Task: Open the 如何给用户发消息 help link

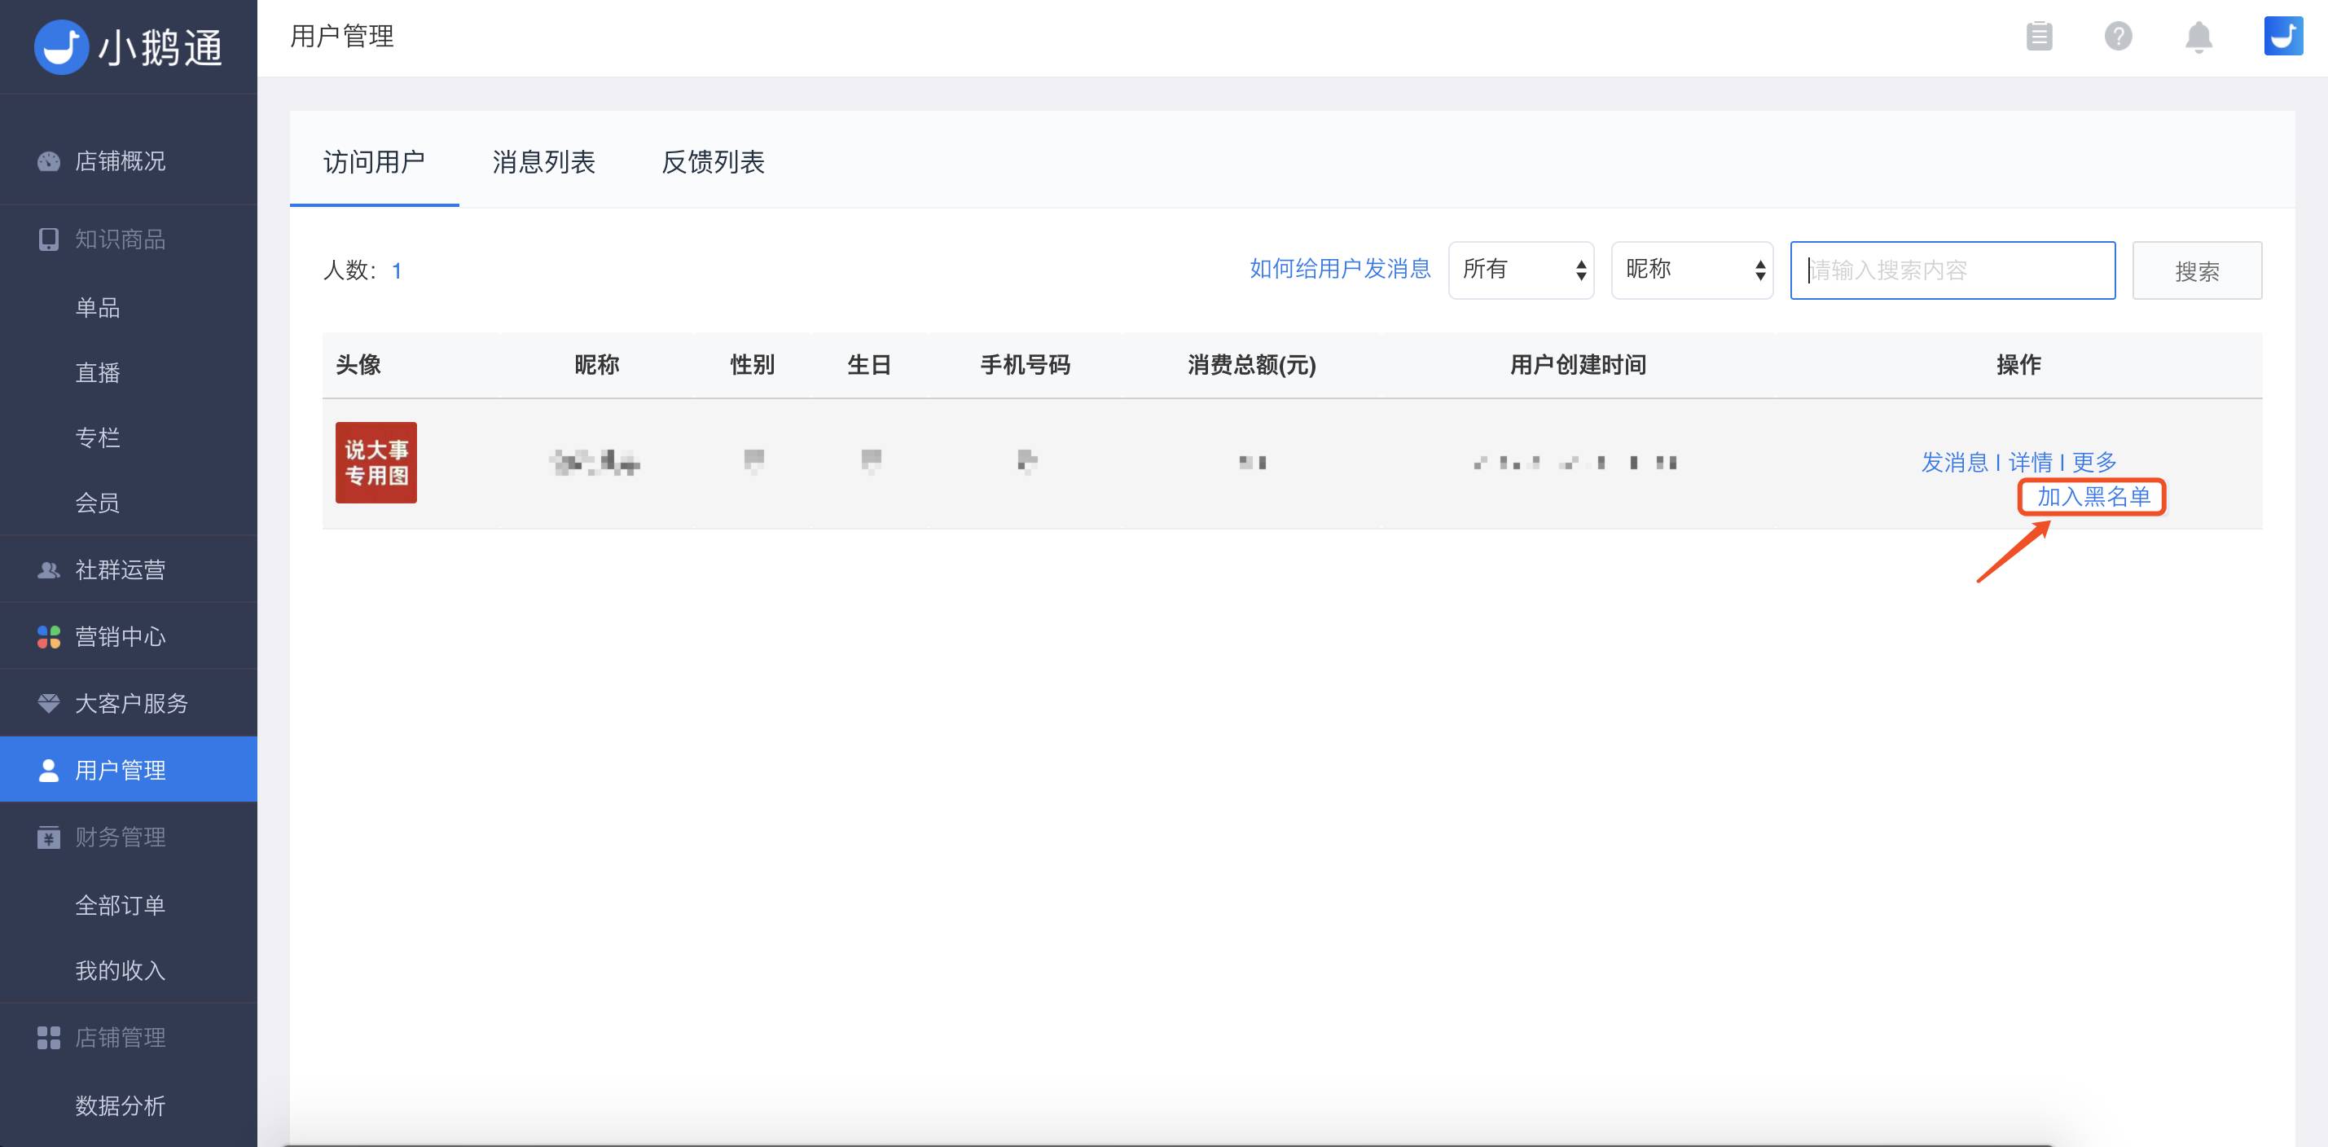Action: [1339, 270]
